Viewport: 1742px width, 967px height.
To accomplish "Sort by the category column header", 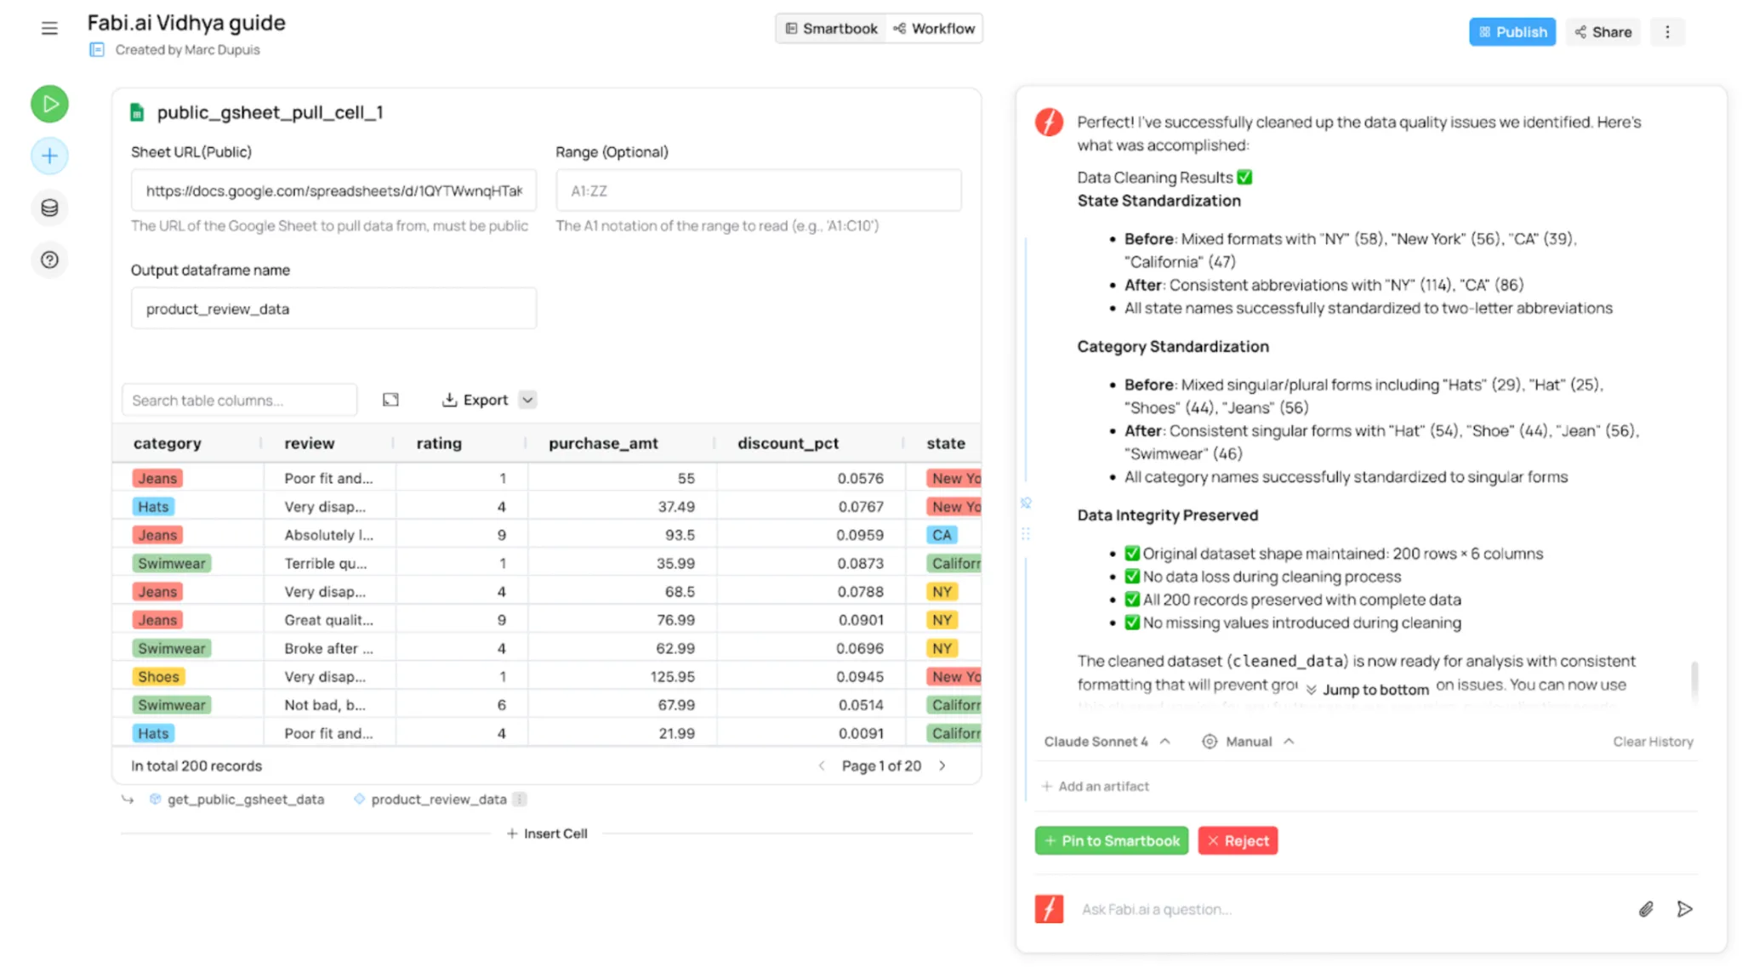I will [x=168, y=443].
